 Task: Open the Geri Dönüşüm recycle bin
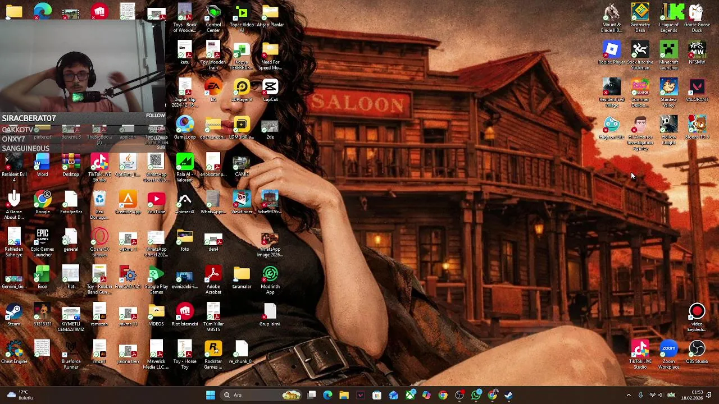pos(99,205)
